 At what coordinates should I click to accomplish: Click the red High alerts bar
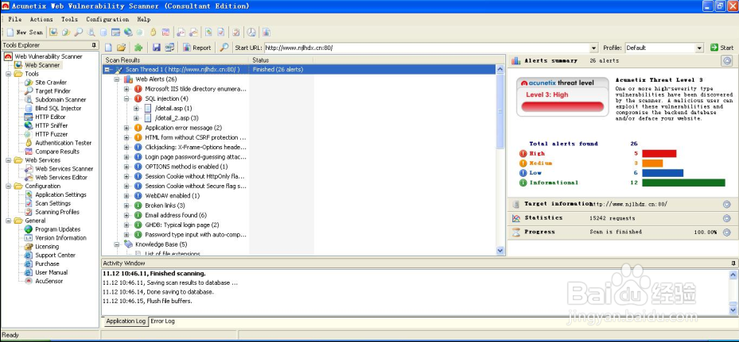coord(659,153)
